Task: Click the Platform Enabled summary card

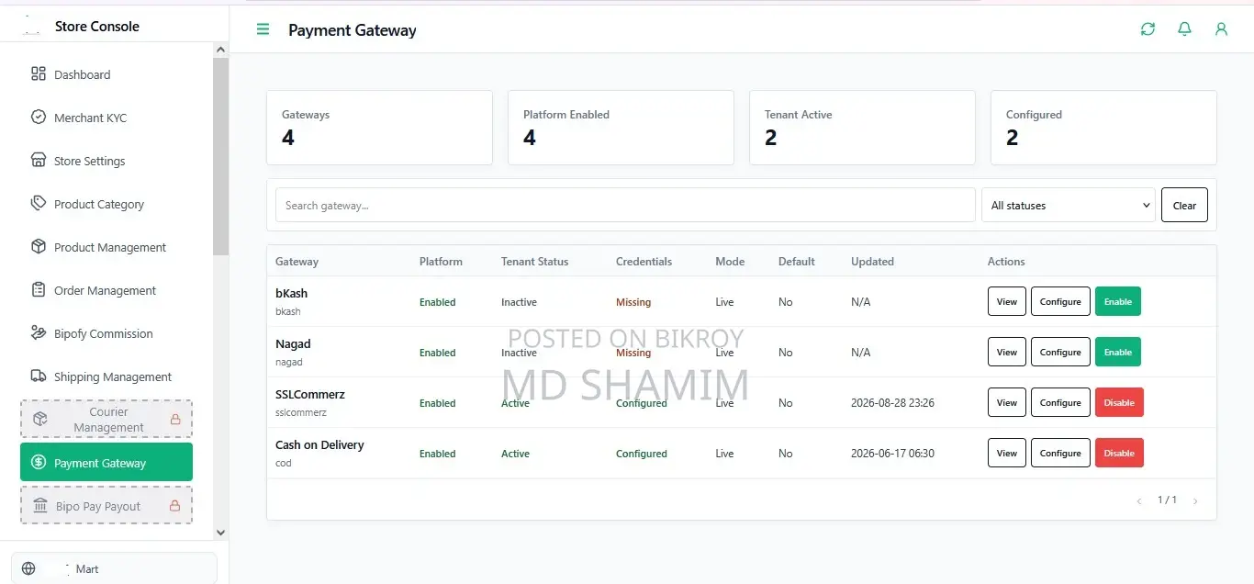Action: [x=621, y=128]
